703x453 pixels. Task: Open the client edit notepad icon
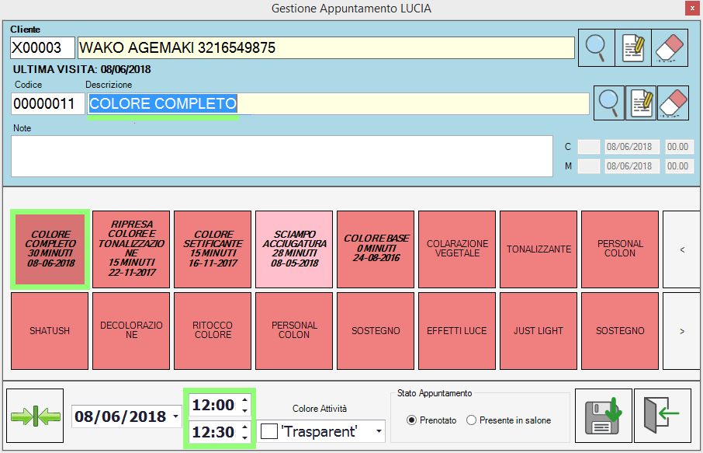pos(633,48)
